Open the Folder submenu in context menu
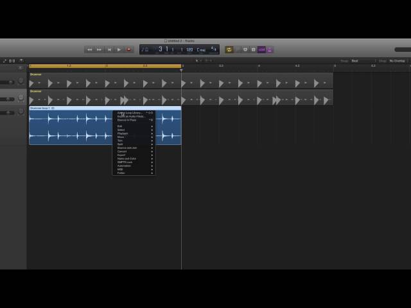 pos(134,173)
